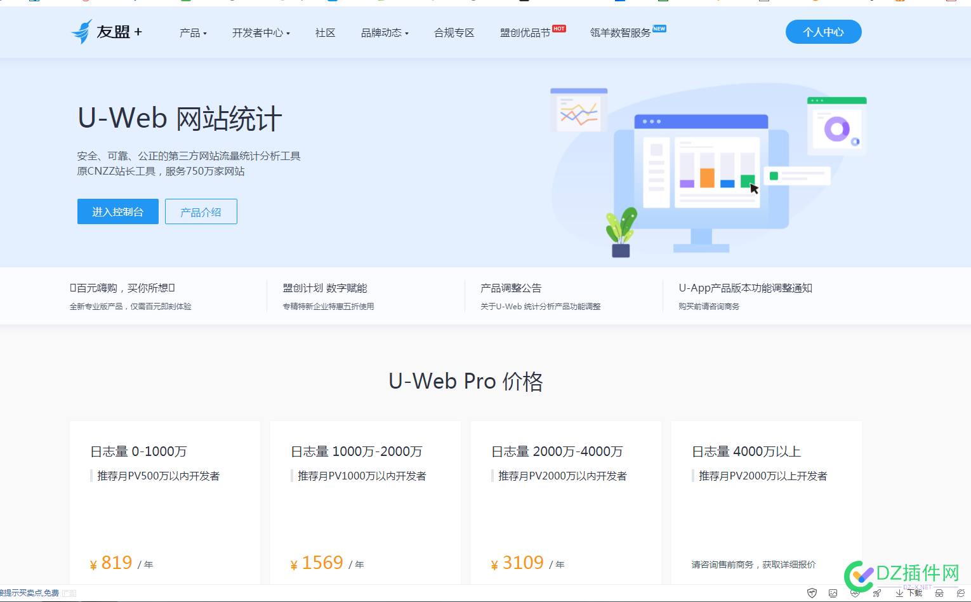This screenshot has height=602, width=971.
Task: Click the U-Web Pro 价格 heading
Action: point(466,381)
